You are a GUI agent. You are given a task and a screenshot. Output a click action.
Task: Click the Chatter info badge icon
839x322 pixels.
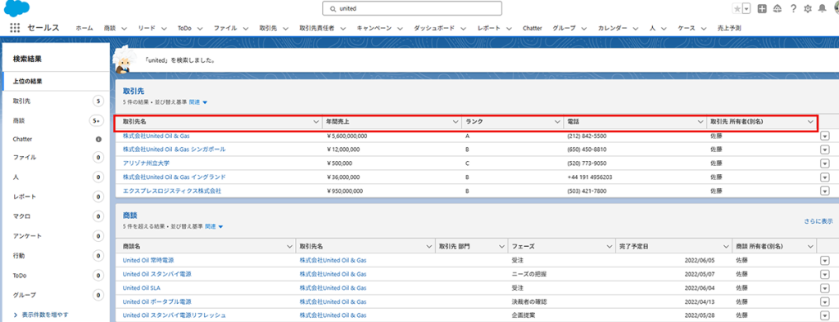(98, 139)
